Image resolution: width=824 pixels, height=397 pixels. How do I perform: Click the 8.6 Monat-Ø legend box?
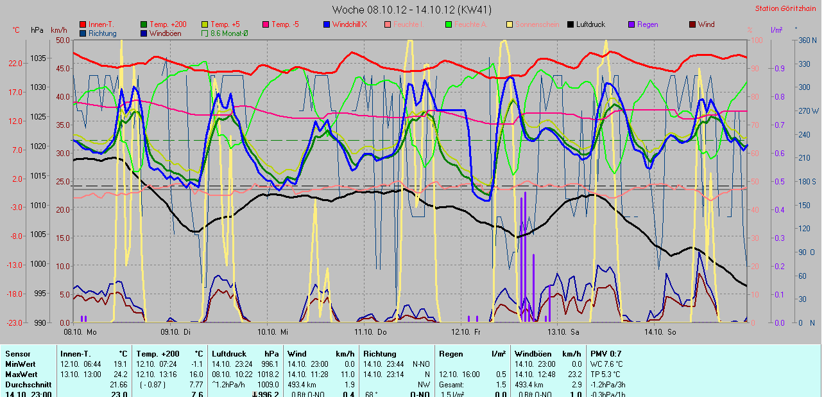[205, 33]
